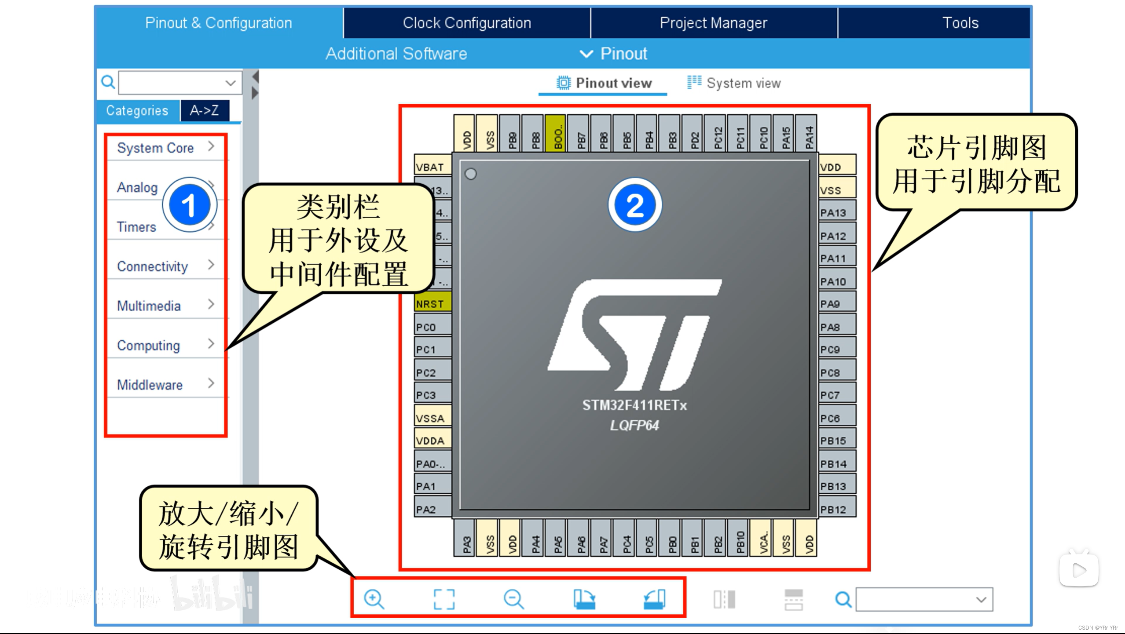Select pin PB10 on the bottom row
The height and width of the screenshot is (634, 1125).
[x=737, y=538]
